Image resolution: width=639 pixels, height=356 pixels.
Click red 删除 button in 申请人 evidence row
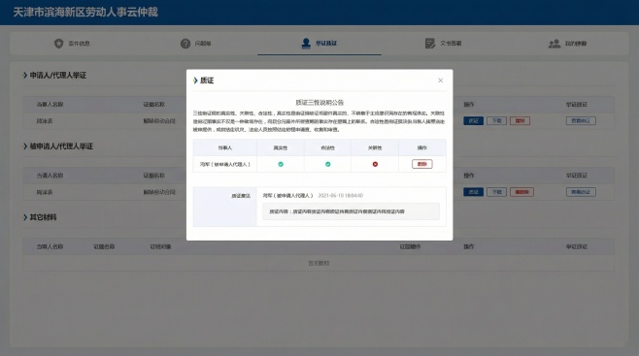[520, 121]
